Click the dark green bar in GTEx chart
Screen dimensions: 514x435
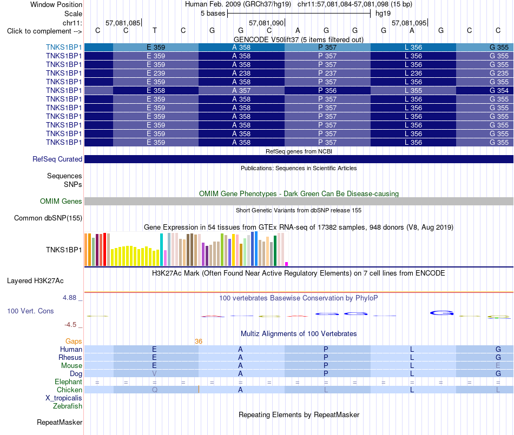[275, 251]
